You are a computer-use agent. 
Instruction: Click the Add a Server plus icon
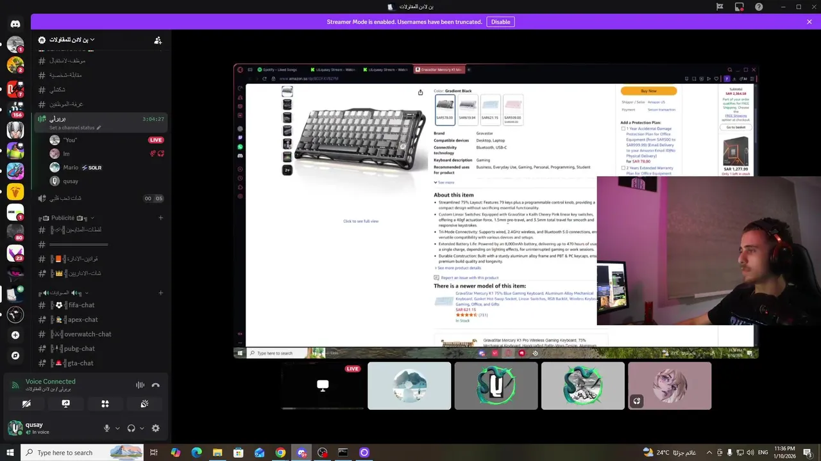[x=15, y=335]
